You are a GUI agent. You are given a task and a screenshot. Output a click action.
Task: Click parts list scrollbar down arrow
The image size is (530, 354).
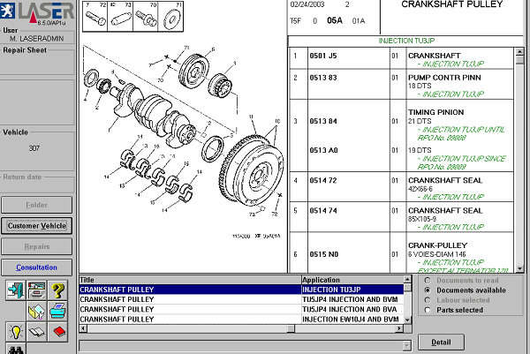tap(519, 269)
